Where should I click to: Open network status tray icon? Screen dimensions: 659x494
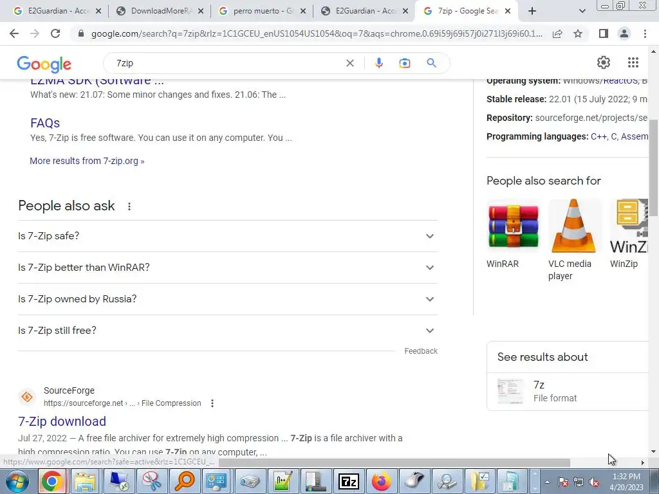[x=579, y=482]
